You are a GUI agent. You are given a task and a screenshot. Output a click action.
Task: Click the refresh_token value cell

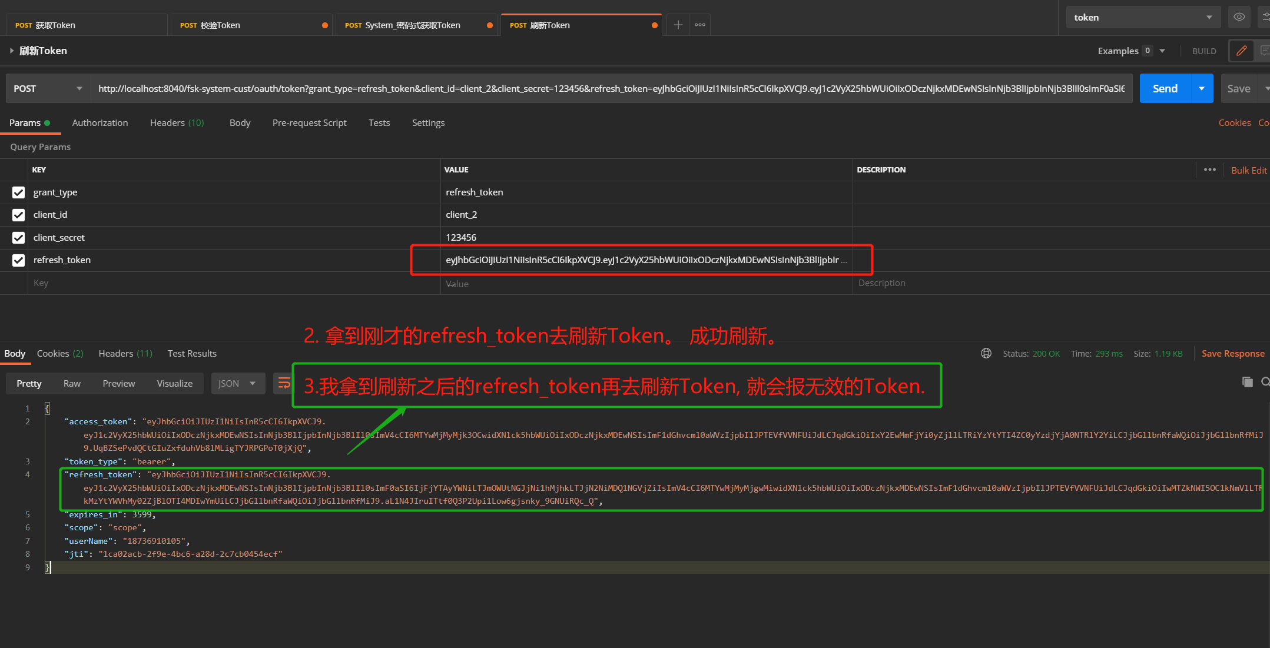pos(646,260)
